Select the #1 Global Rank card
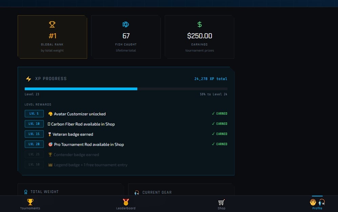338x212 pixels. click(x=53, y=37)
